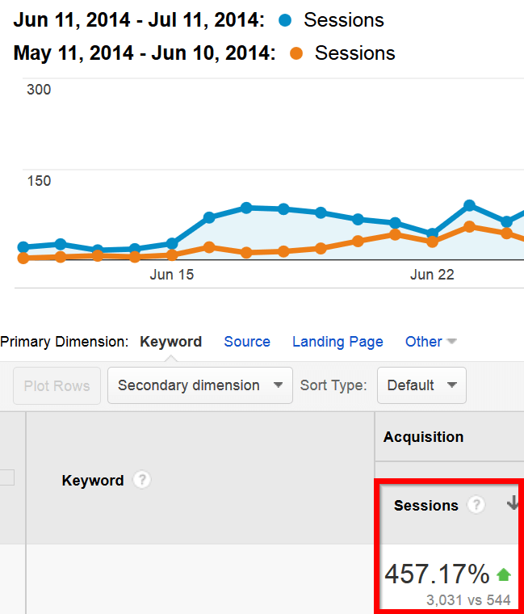
Task: Click the Keyword column header
Action: point(93,481)
